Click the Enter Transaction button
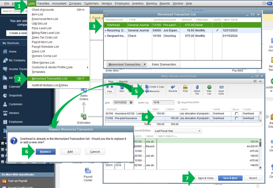 click(164, 64)
